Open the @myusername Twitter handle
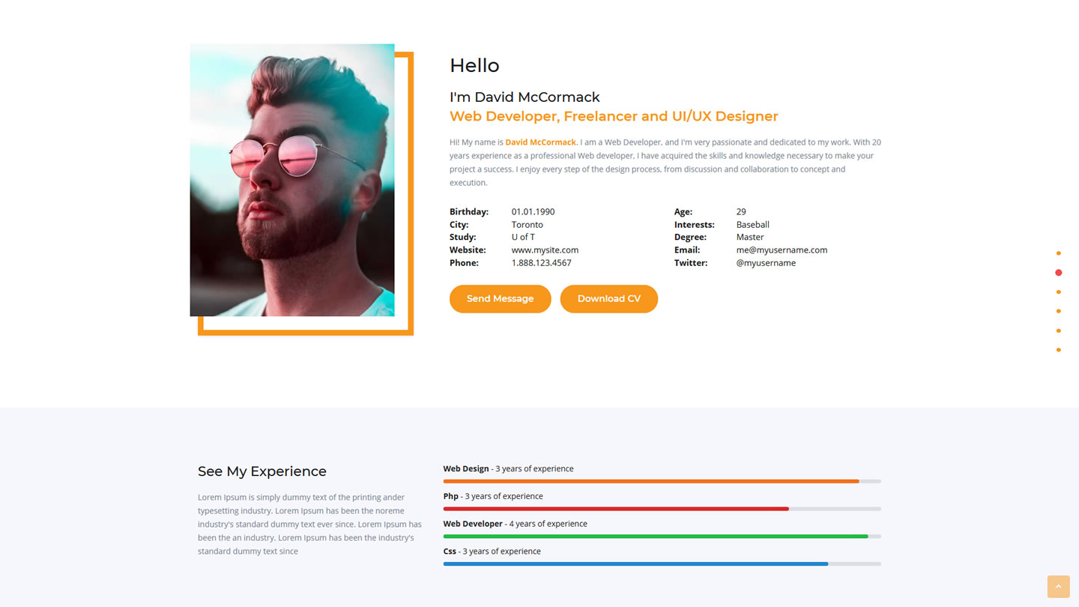 766,263
